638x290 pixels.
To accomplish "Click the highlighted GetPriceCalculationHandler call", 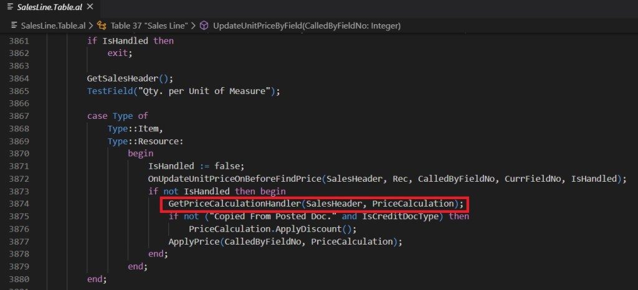I will 317,204.
